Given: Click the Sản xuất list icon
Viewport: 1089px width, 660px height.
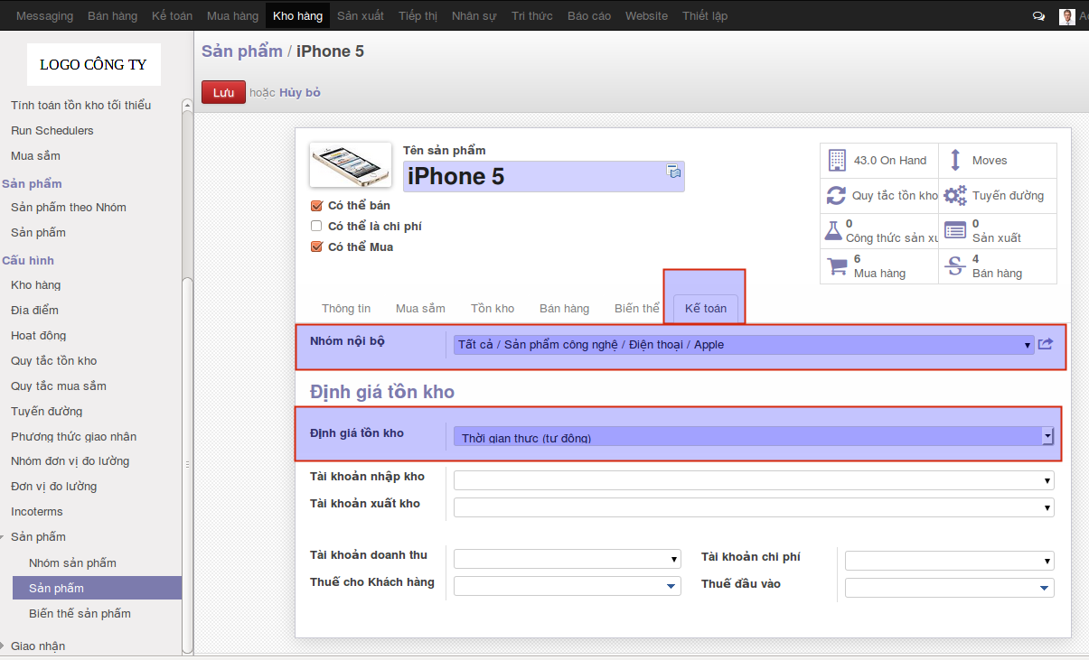Looking at the screenshot, I should (x=955, y=230).
